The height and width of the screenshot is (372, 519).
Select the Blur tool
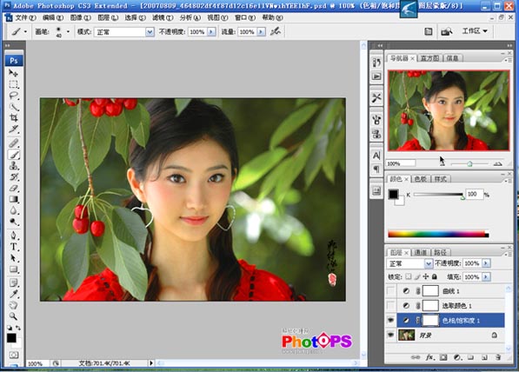(x=14, y=210)
